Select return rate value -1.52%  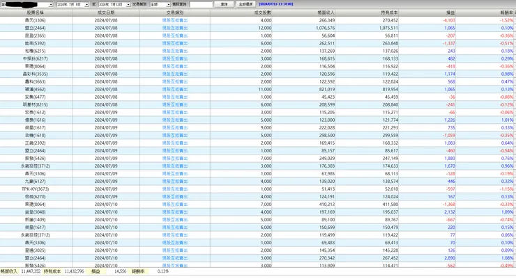(506, 20)
